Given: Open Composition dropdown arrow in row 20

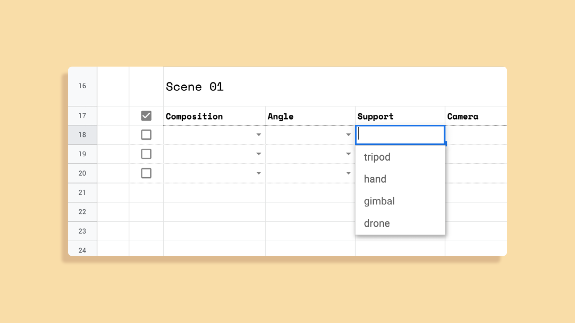Looking at the screenshot, I should (x=258, y=173).
